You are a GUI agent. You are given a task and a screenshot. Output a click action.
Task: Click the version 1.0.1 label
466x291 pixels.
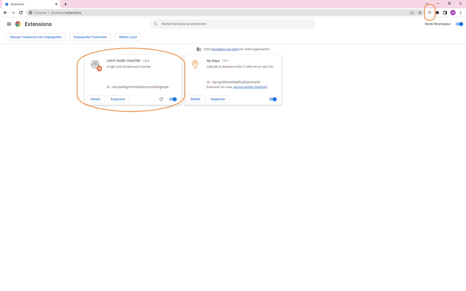(x=225, y=61)
